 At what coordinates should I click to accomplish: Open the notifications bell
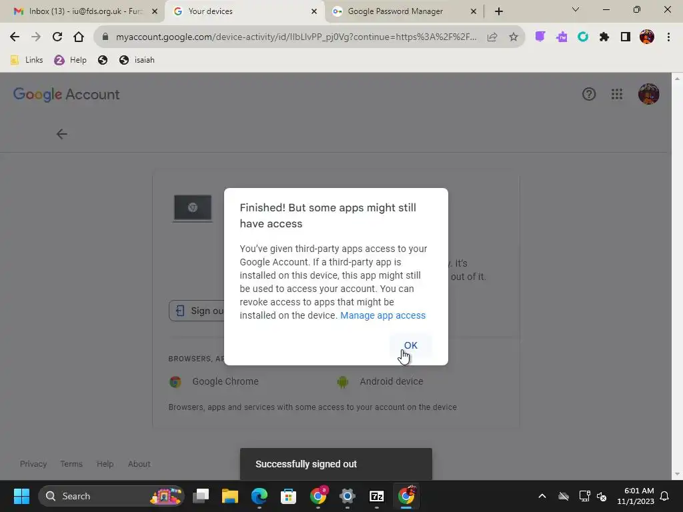tap(665, 496)
